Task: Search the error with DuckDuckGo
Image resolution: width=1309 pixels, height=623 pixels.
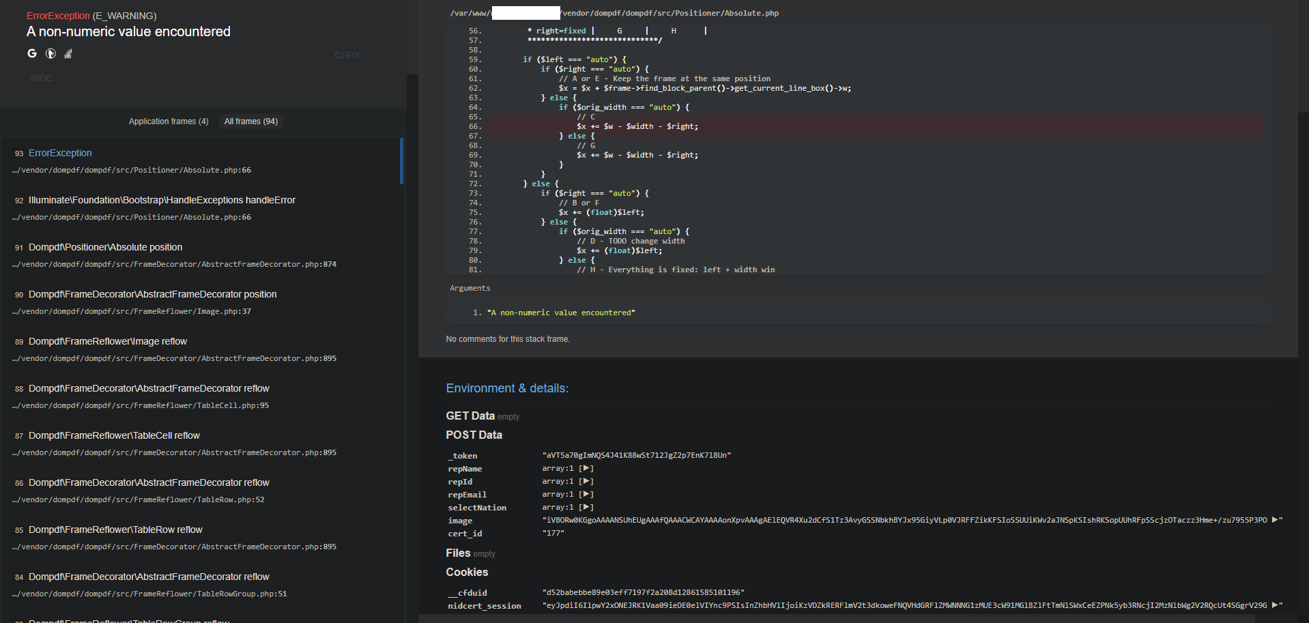Action: tap(50, 53)
